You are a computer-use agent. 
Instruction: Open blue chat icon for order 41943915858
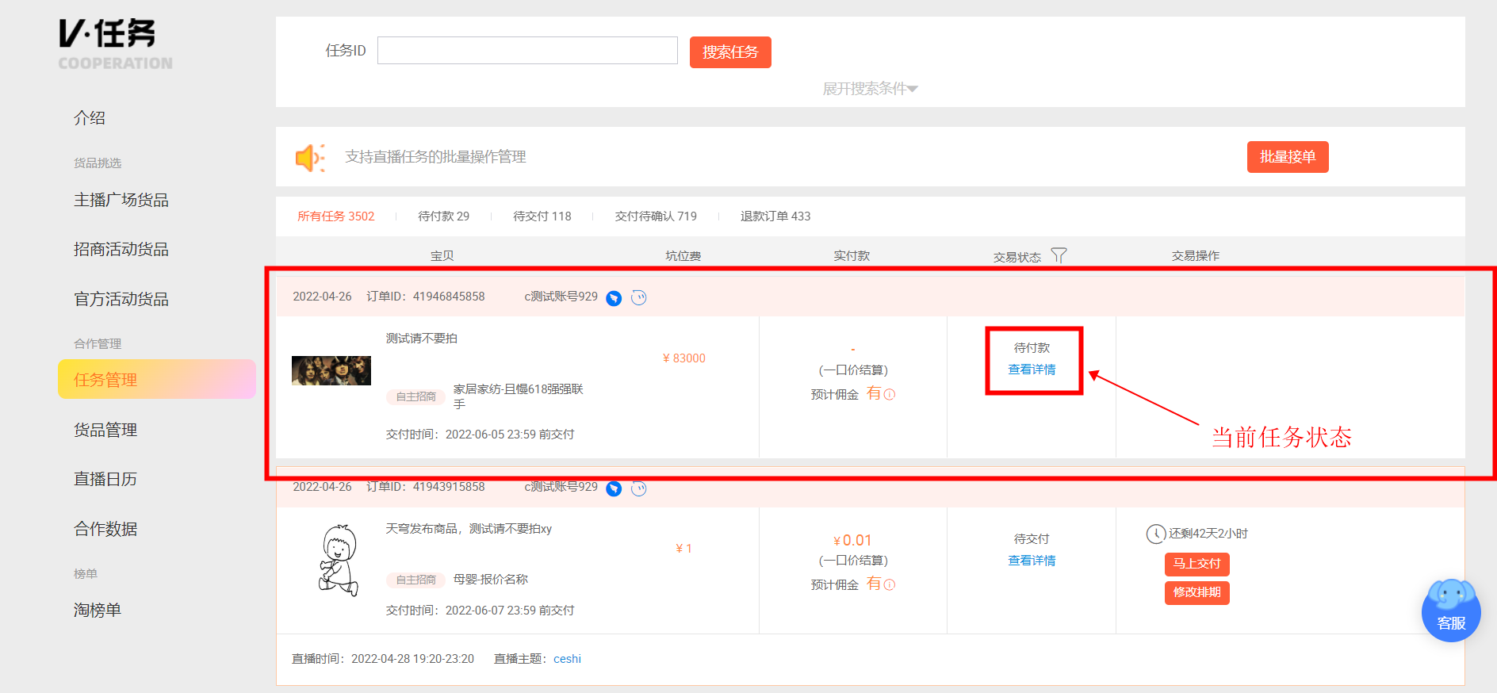tap(614, 488)
